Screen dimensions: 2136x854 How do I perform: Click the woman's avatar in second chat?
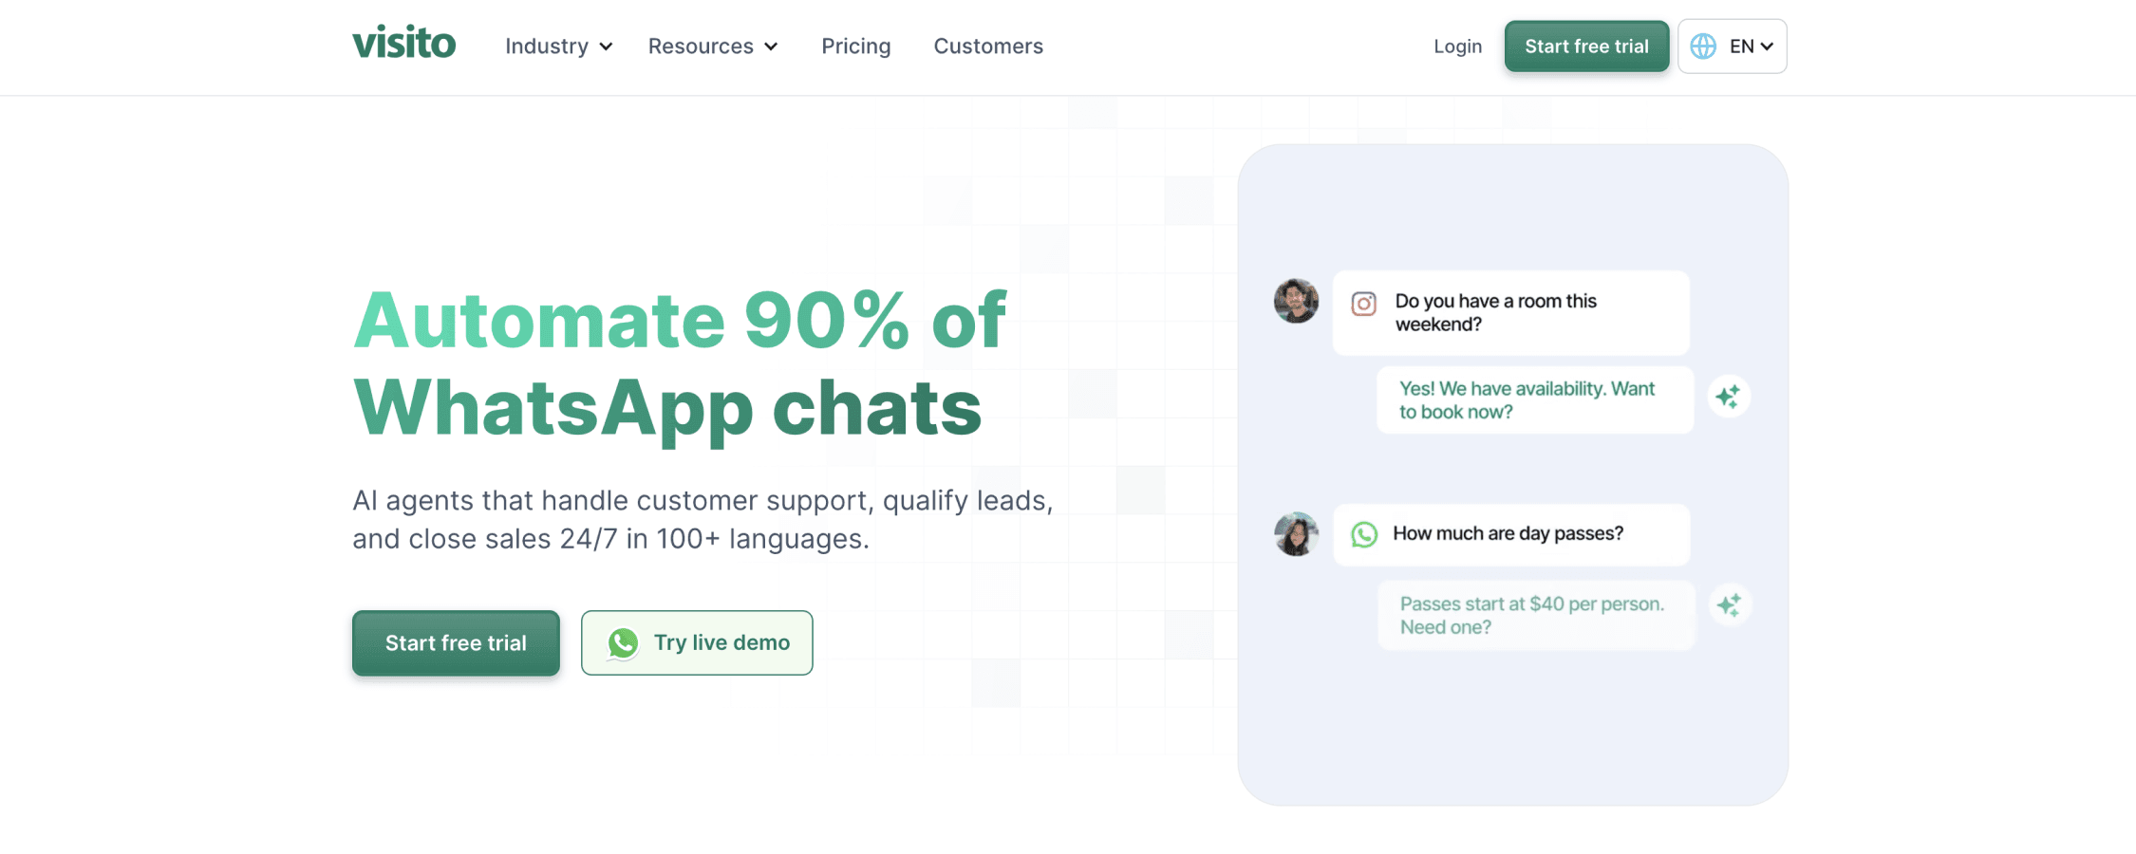(1296, 534)
